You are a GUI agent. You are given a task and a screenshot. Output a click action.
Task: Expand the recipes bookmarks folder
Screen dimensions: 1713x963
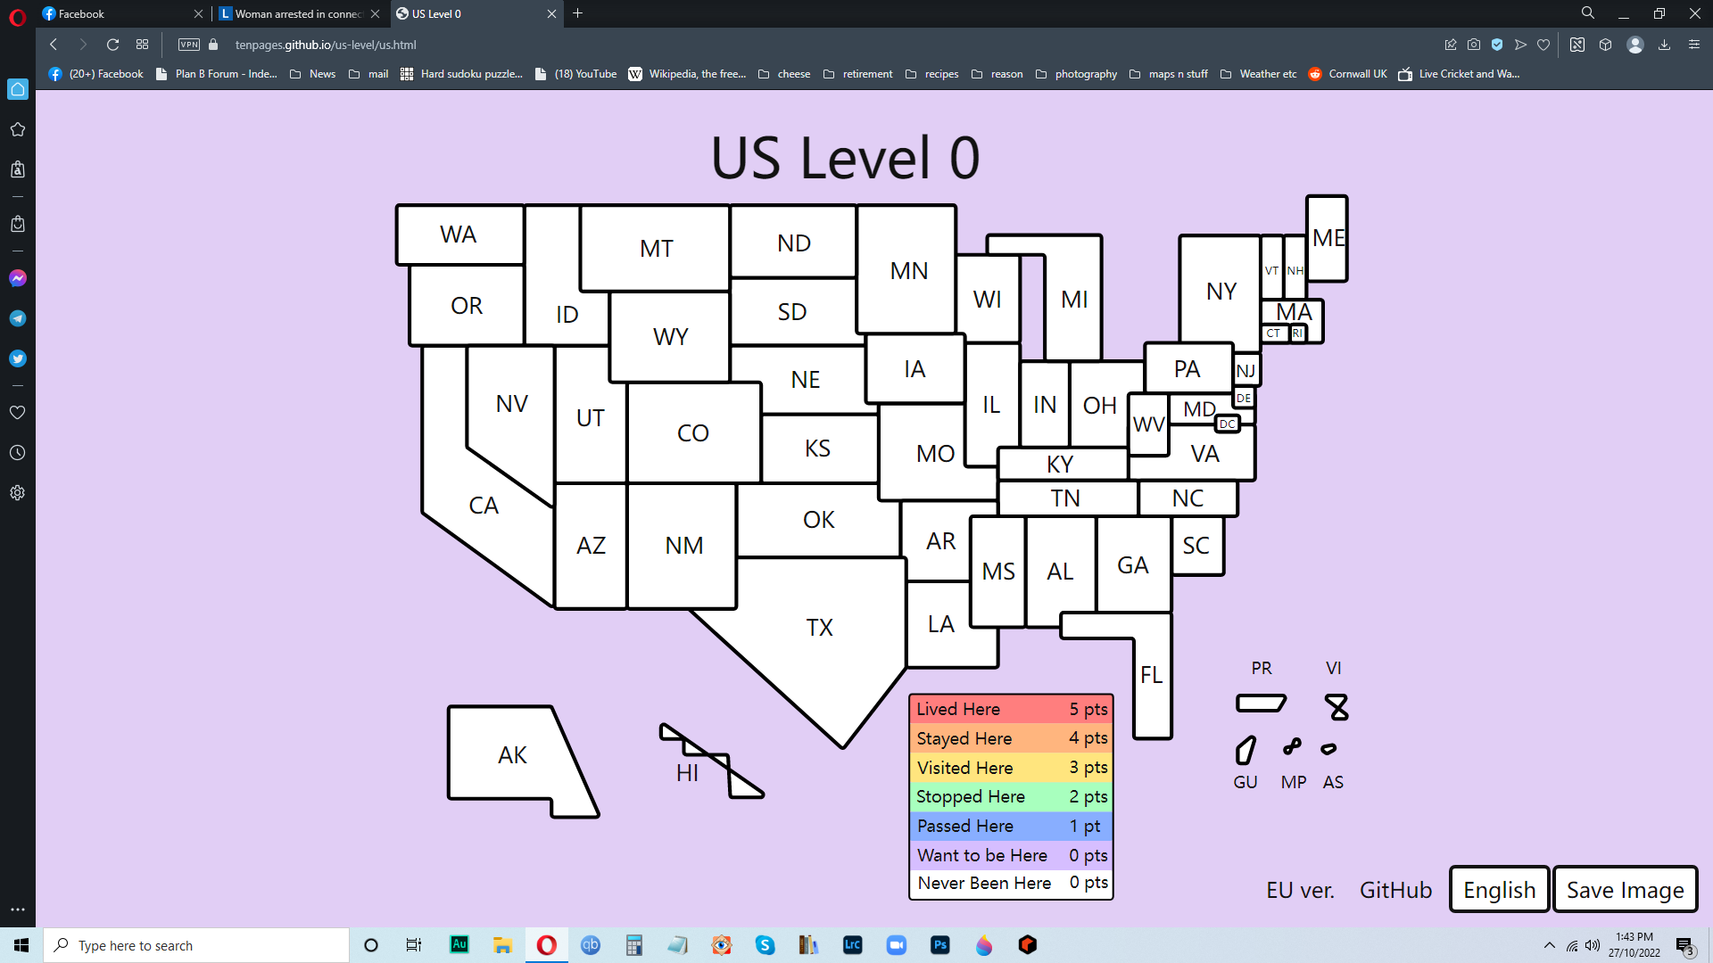coord(931,74)
